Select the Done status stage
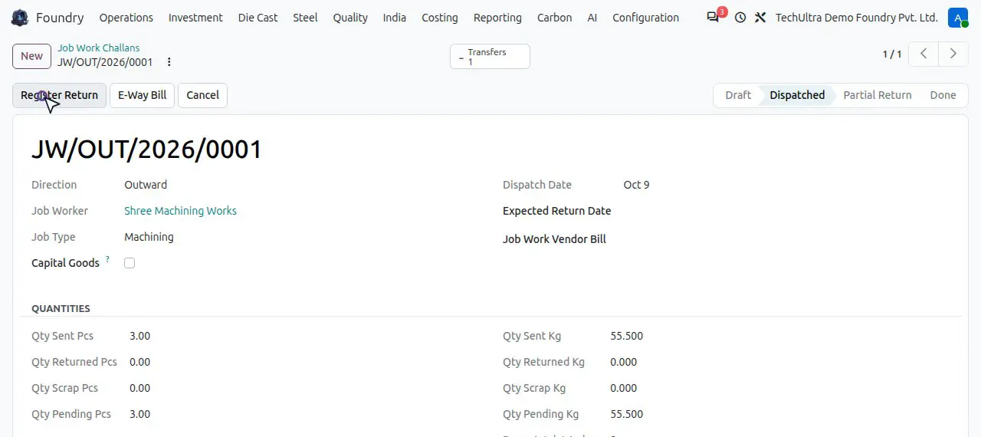 point(943,95)
